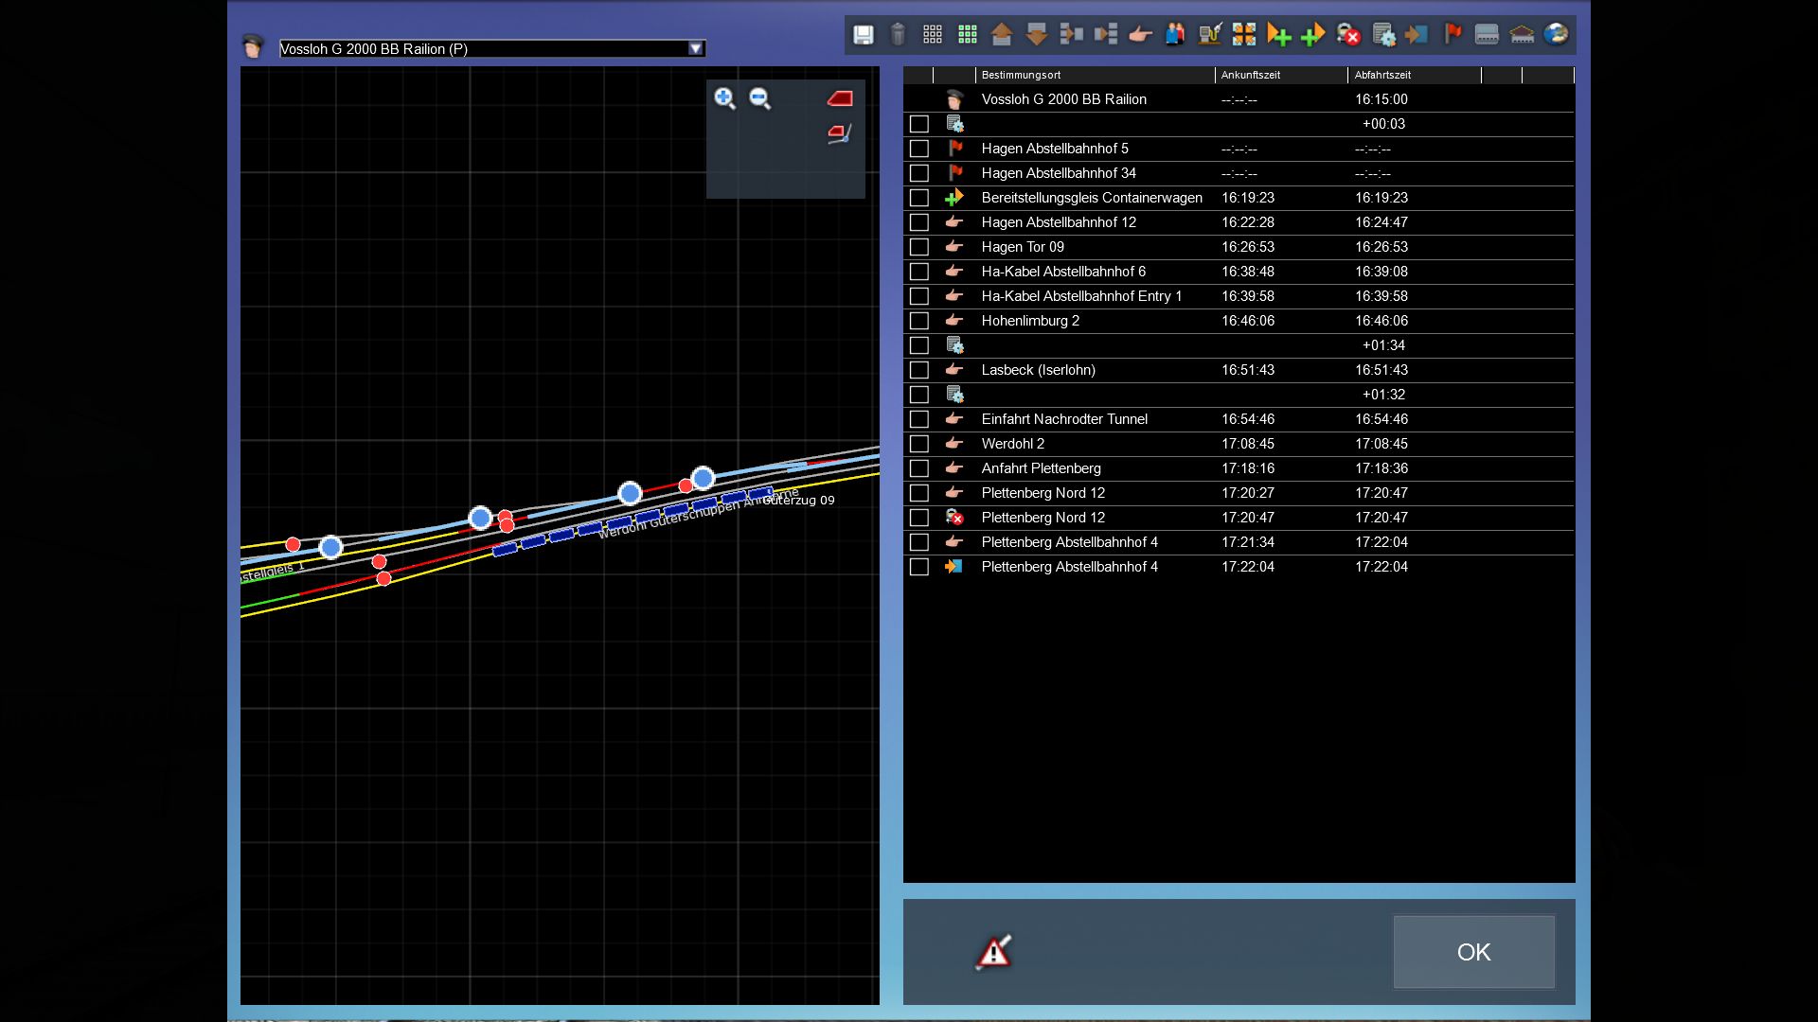Click the save floppy disk icon
This screenshot has height=1022, width=1818.
(863, 35)
